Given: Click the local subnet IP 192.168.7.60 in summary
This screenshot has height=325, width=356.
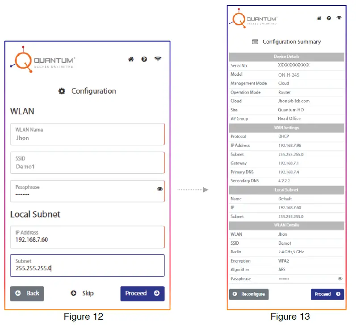Looking at the screenshot, I should [290, 208].
